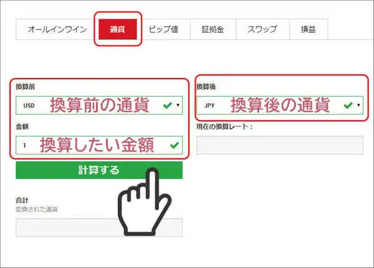Click the green 計算する button
The image size is (374, 268).
[99, 170]
